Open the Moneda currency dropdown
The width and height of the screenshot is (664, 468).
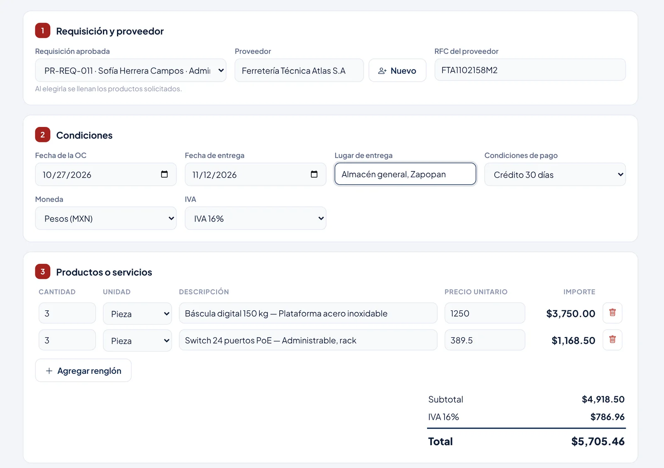click(106, 218)
